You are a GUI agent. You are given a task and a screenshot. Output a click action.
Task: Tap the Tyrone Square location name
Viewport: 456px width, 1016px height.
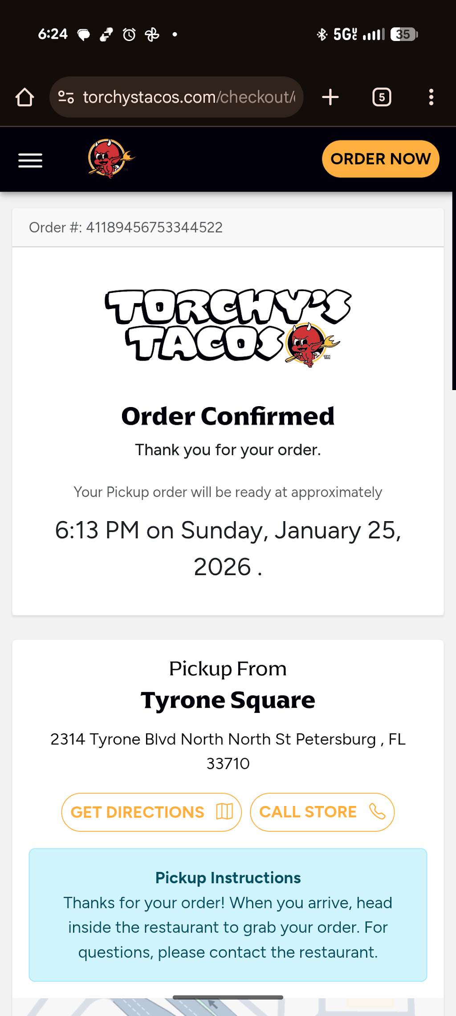228,700
